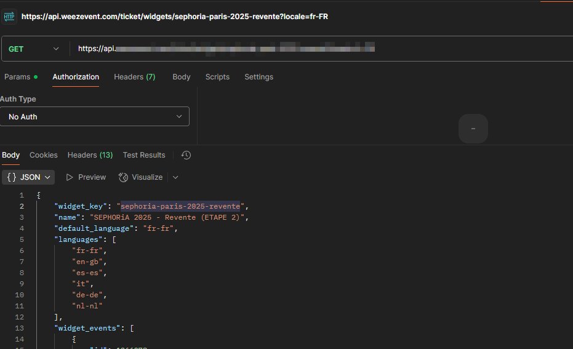Screen dimensions: 573x349
Task: Open the JSON format dropdown
Action: point(28,177)
